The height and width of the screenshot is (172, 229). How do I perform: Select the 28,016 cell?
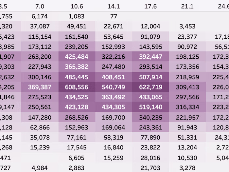pos(150,158)
